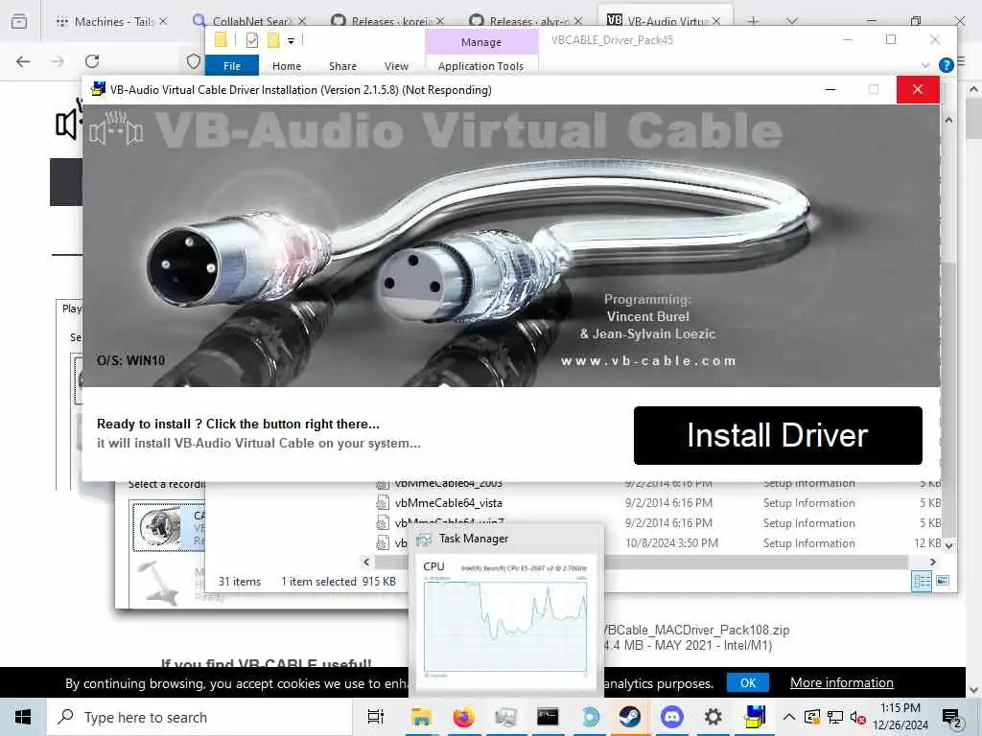Click the Install Driver button
Image resolution: width=982 pixels, height=736 pixels.
point(777,435)
